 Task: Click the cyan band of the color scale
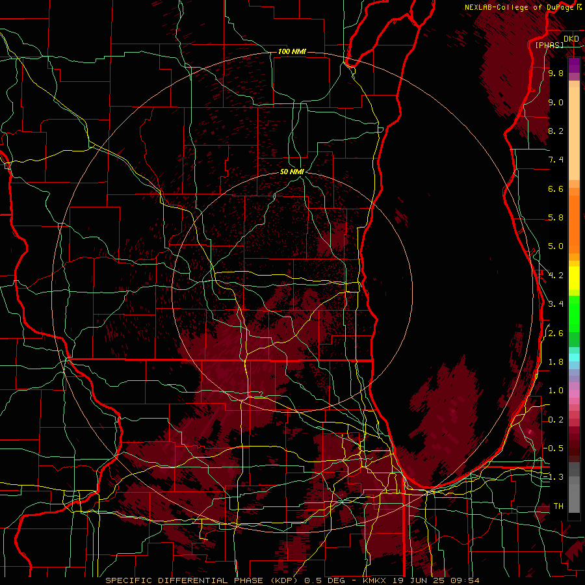pyautogui.click(x=574, y=357)
